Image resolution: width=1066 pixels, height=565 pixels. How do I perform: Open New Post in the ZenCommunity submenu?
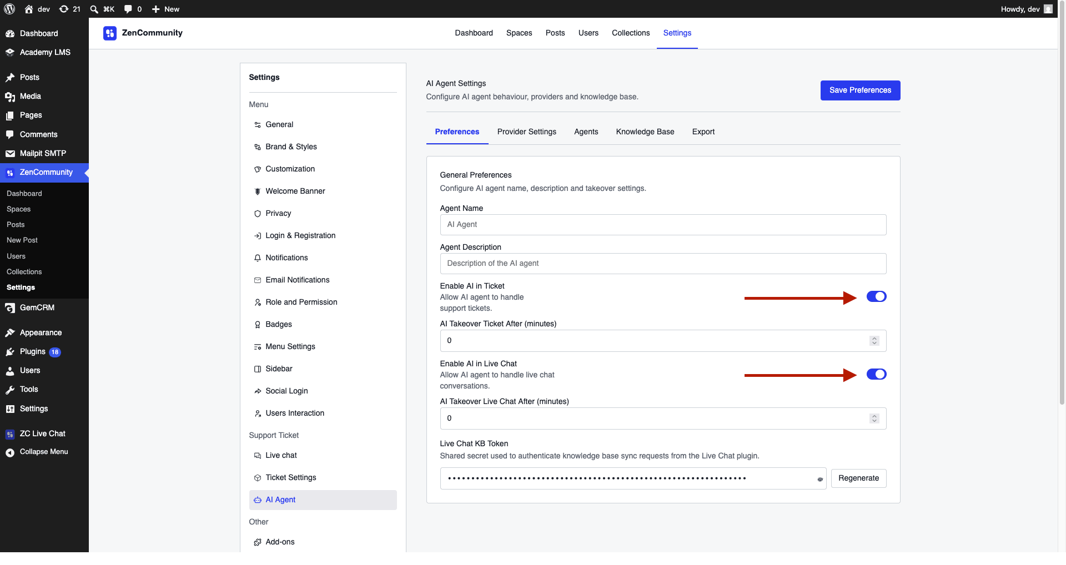point(22,240)
